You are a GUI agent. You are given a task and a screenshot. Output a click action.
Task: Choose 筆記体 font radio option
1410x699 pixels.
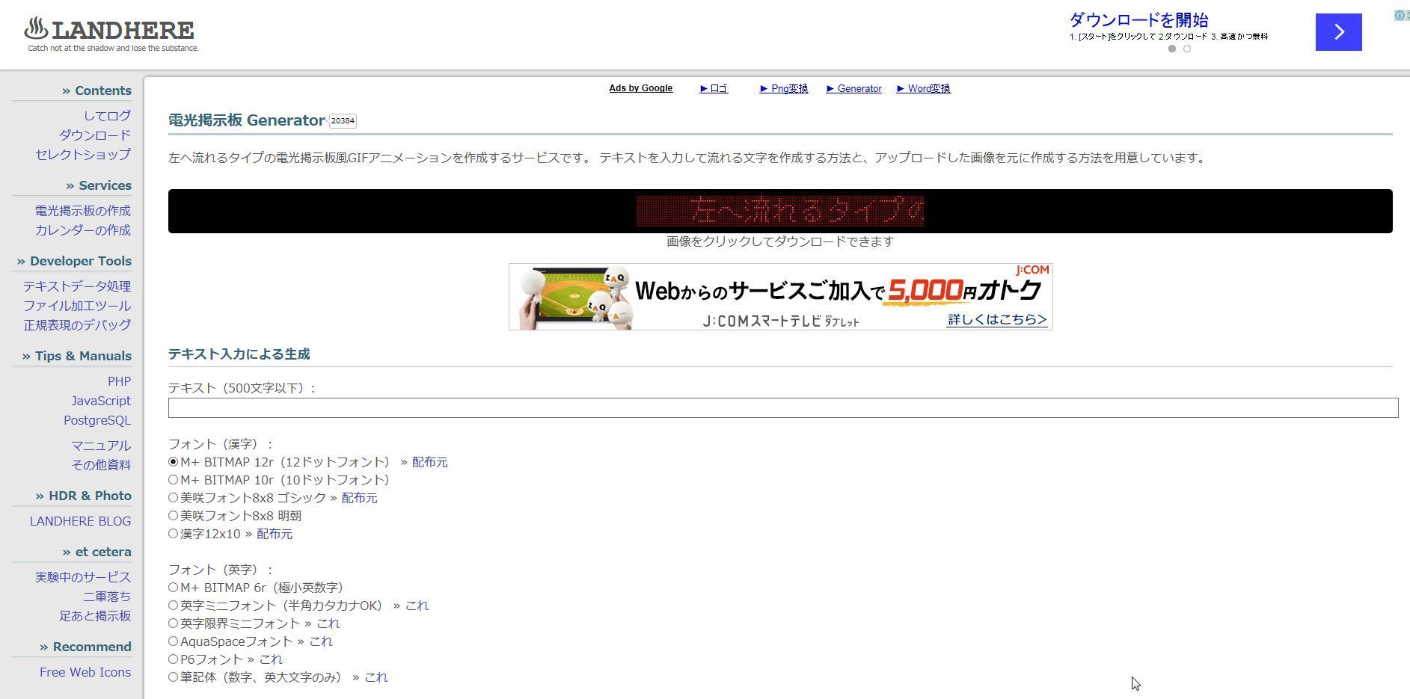click(174, 677)
